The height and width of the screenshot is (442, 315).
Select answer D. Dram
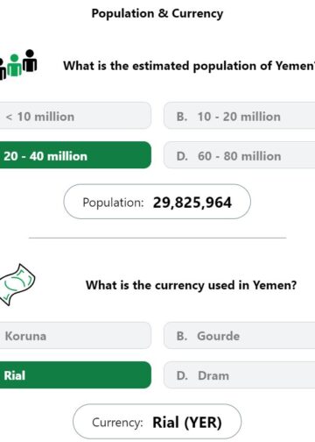[239, 375]
